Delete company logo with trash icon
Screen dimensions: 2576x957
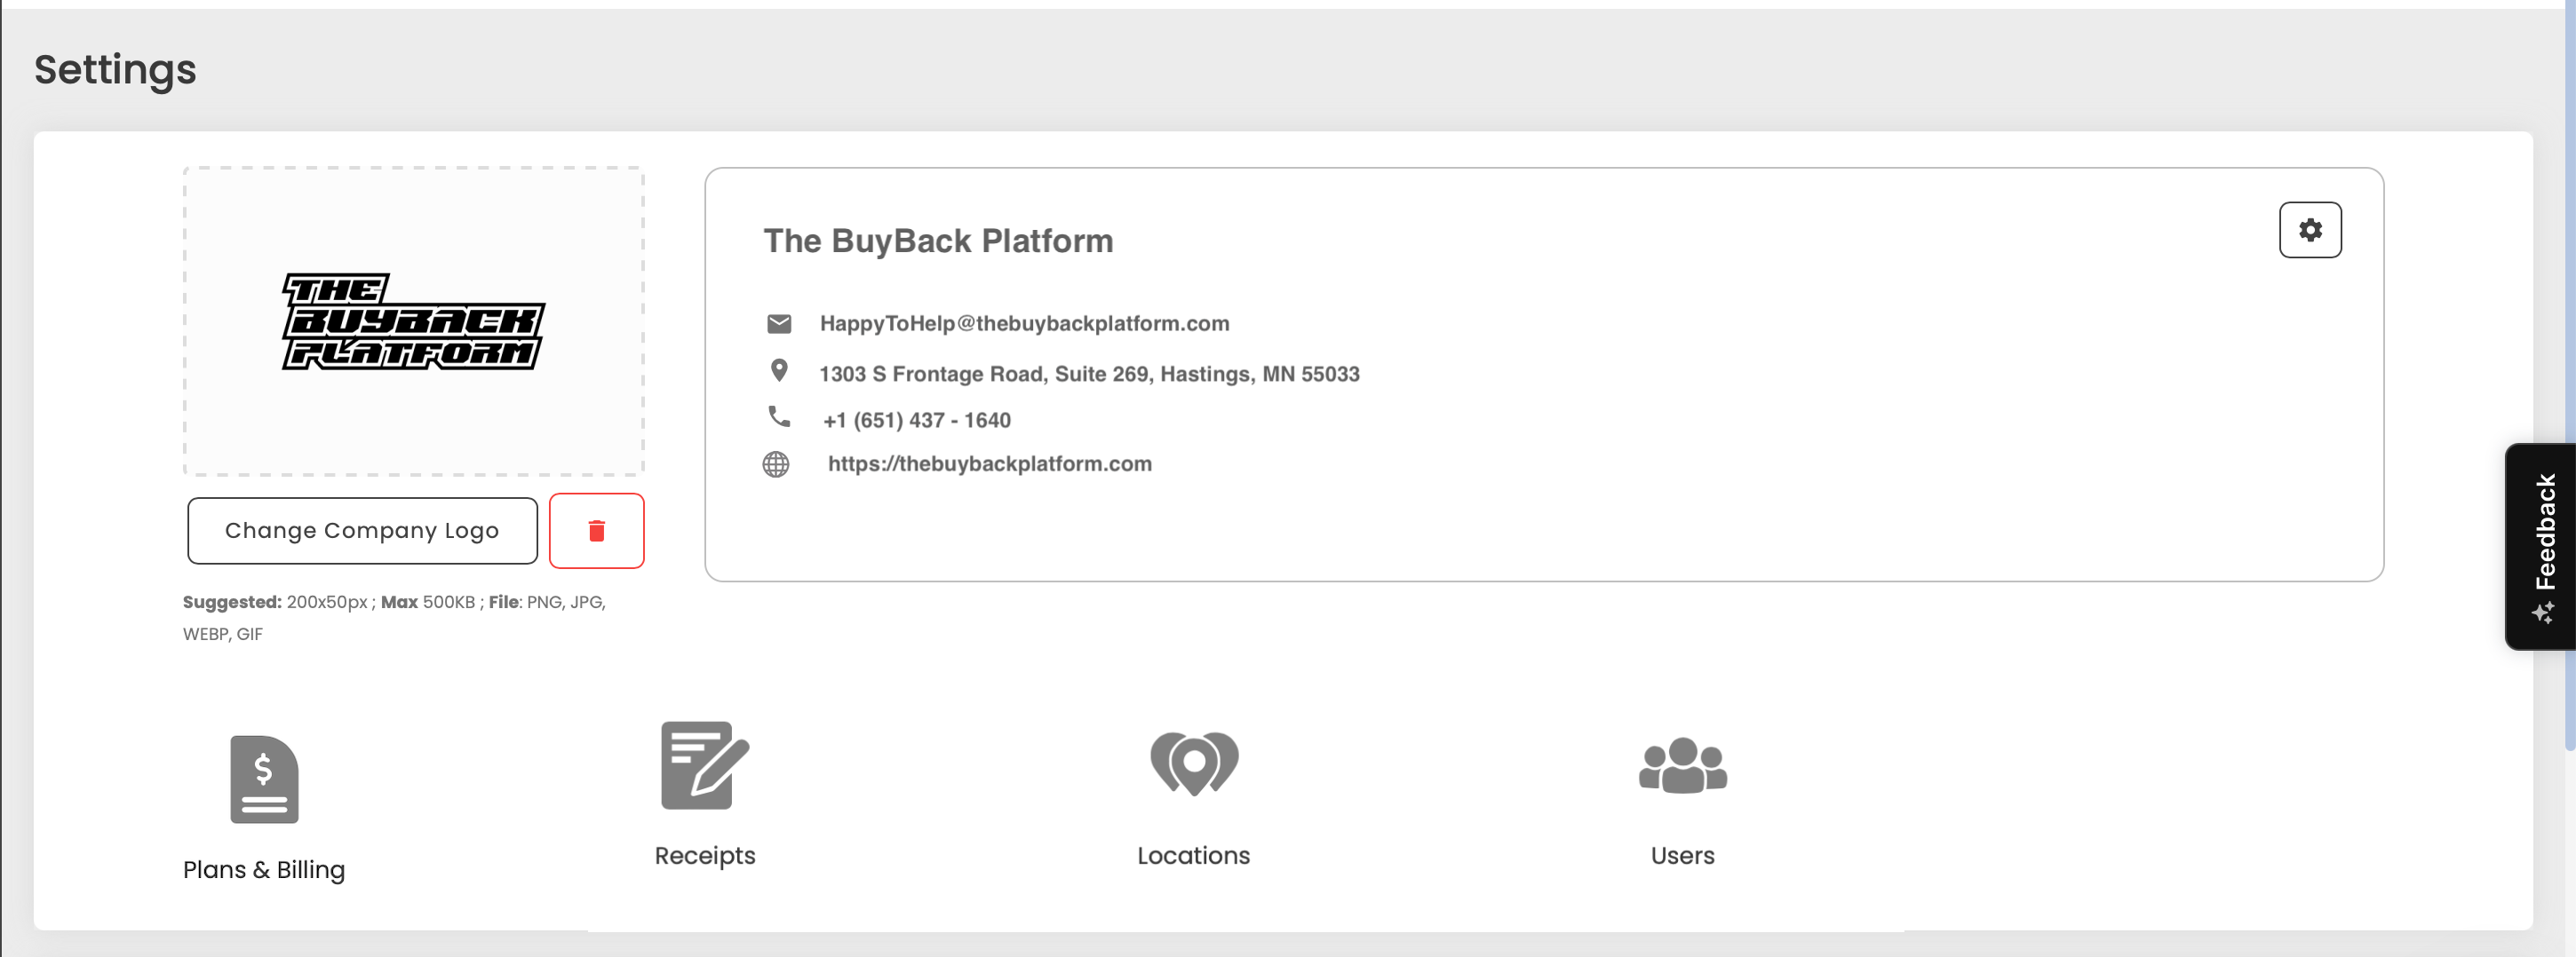[597, 531]
